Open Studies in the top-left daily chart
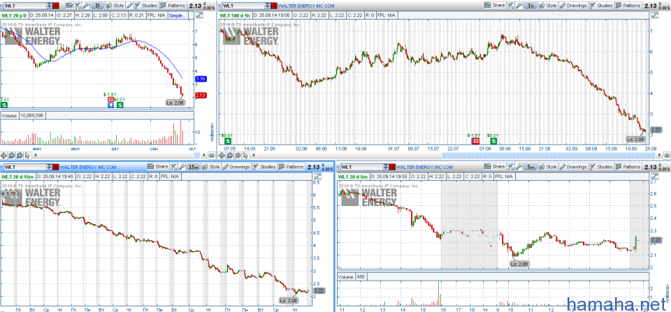671x312 pixels. 147,6
